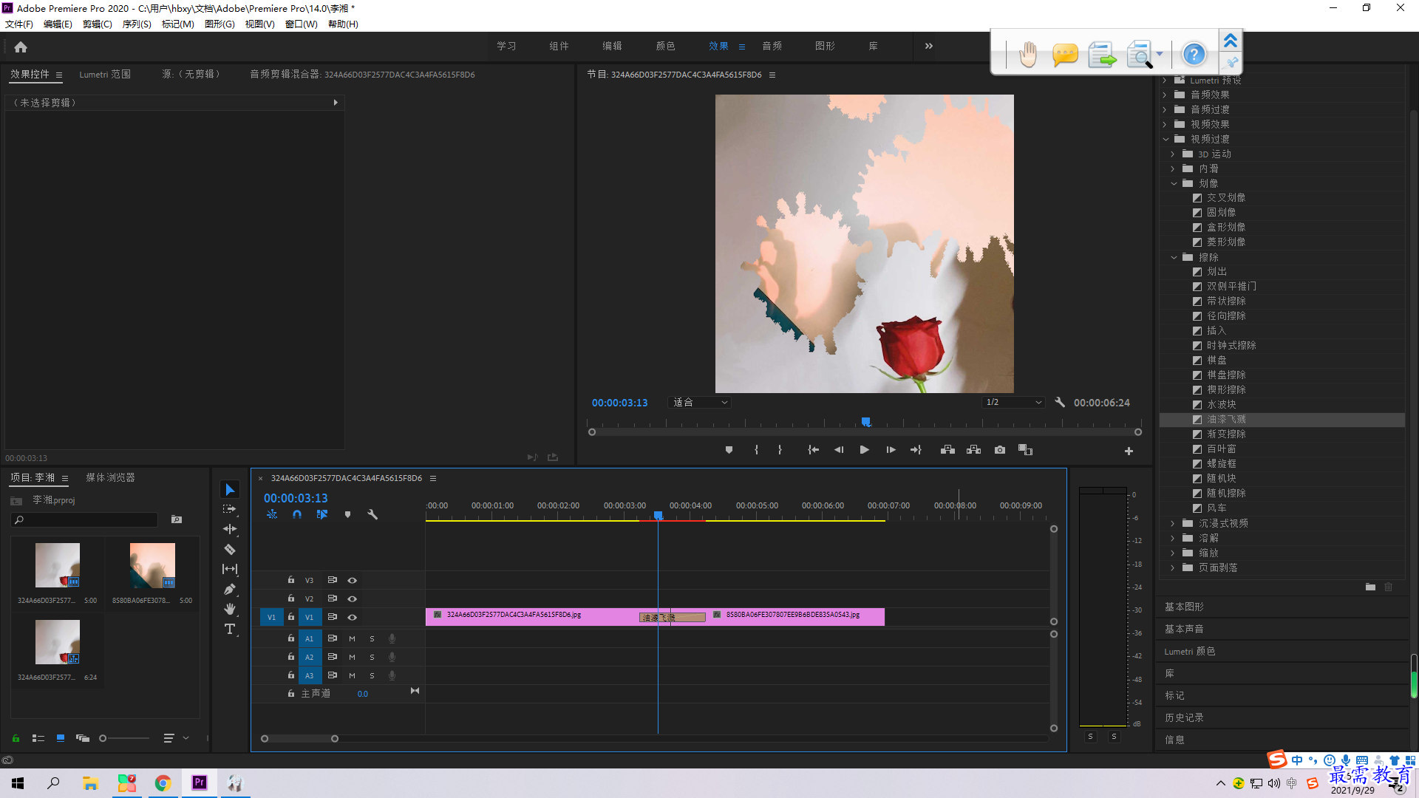Toggle the A3 track target
Image resolution: width=1419 pixels, height=798 pixels.
point(310,675)
